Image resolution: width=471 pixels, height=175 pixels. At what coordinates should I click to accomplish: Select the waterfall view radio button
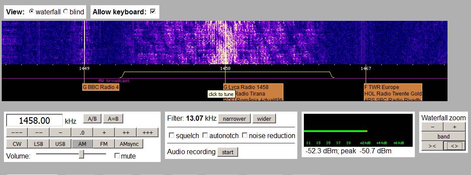coord(31,12)
